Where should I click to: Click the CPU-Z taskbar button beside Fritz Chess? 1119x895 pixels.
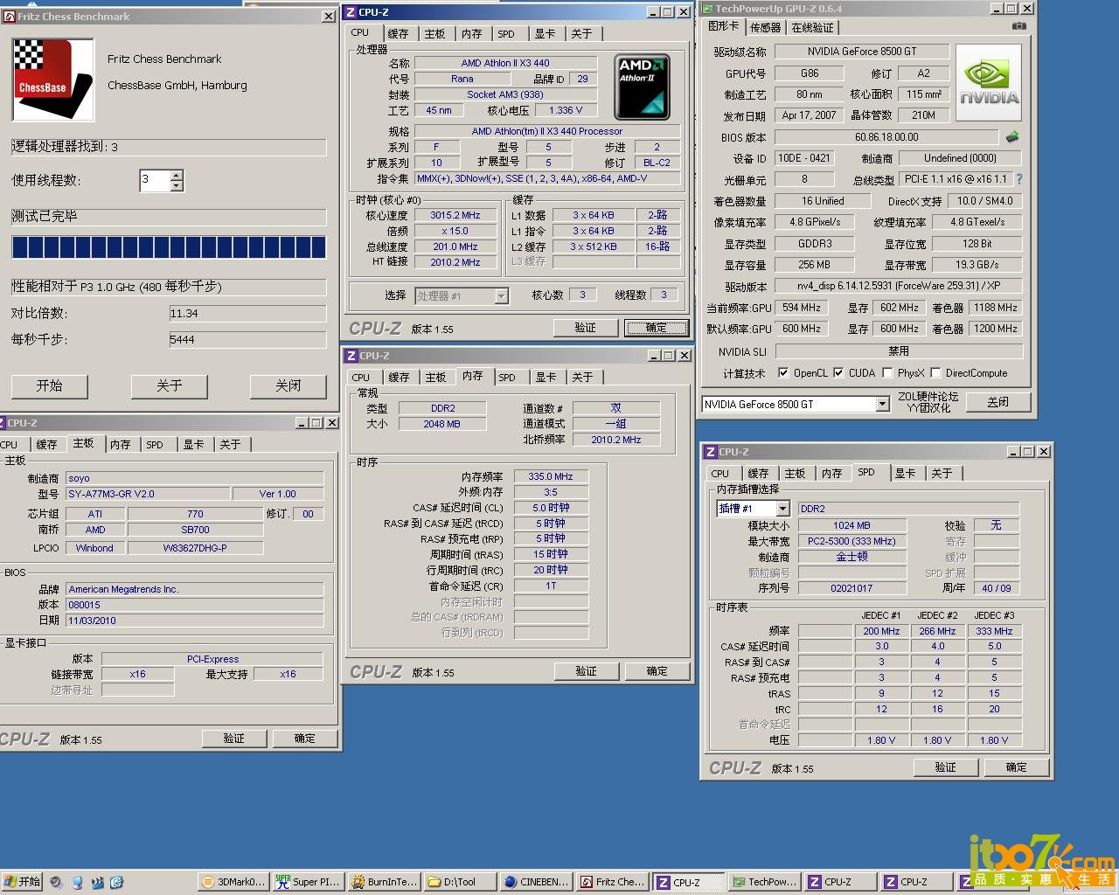[x=686, y=882]
